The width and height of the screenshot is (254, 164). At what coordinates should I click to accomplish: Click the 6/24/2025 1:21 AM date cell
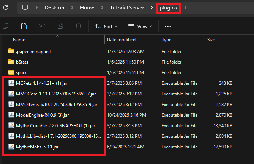[x=126, y=147]
